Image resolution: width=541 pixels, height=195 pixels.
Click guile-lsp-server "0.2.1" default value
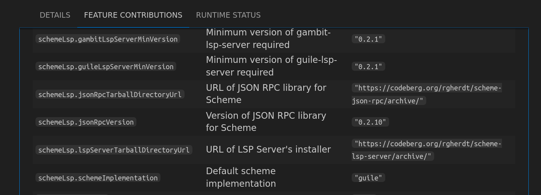point(368,66)
